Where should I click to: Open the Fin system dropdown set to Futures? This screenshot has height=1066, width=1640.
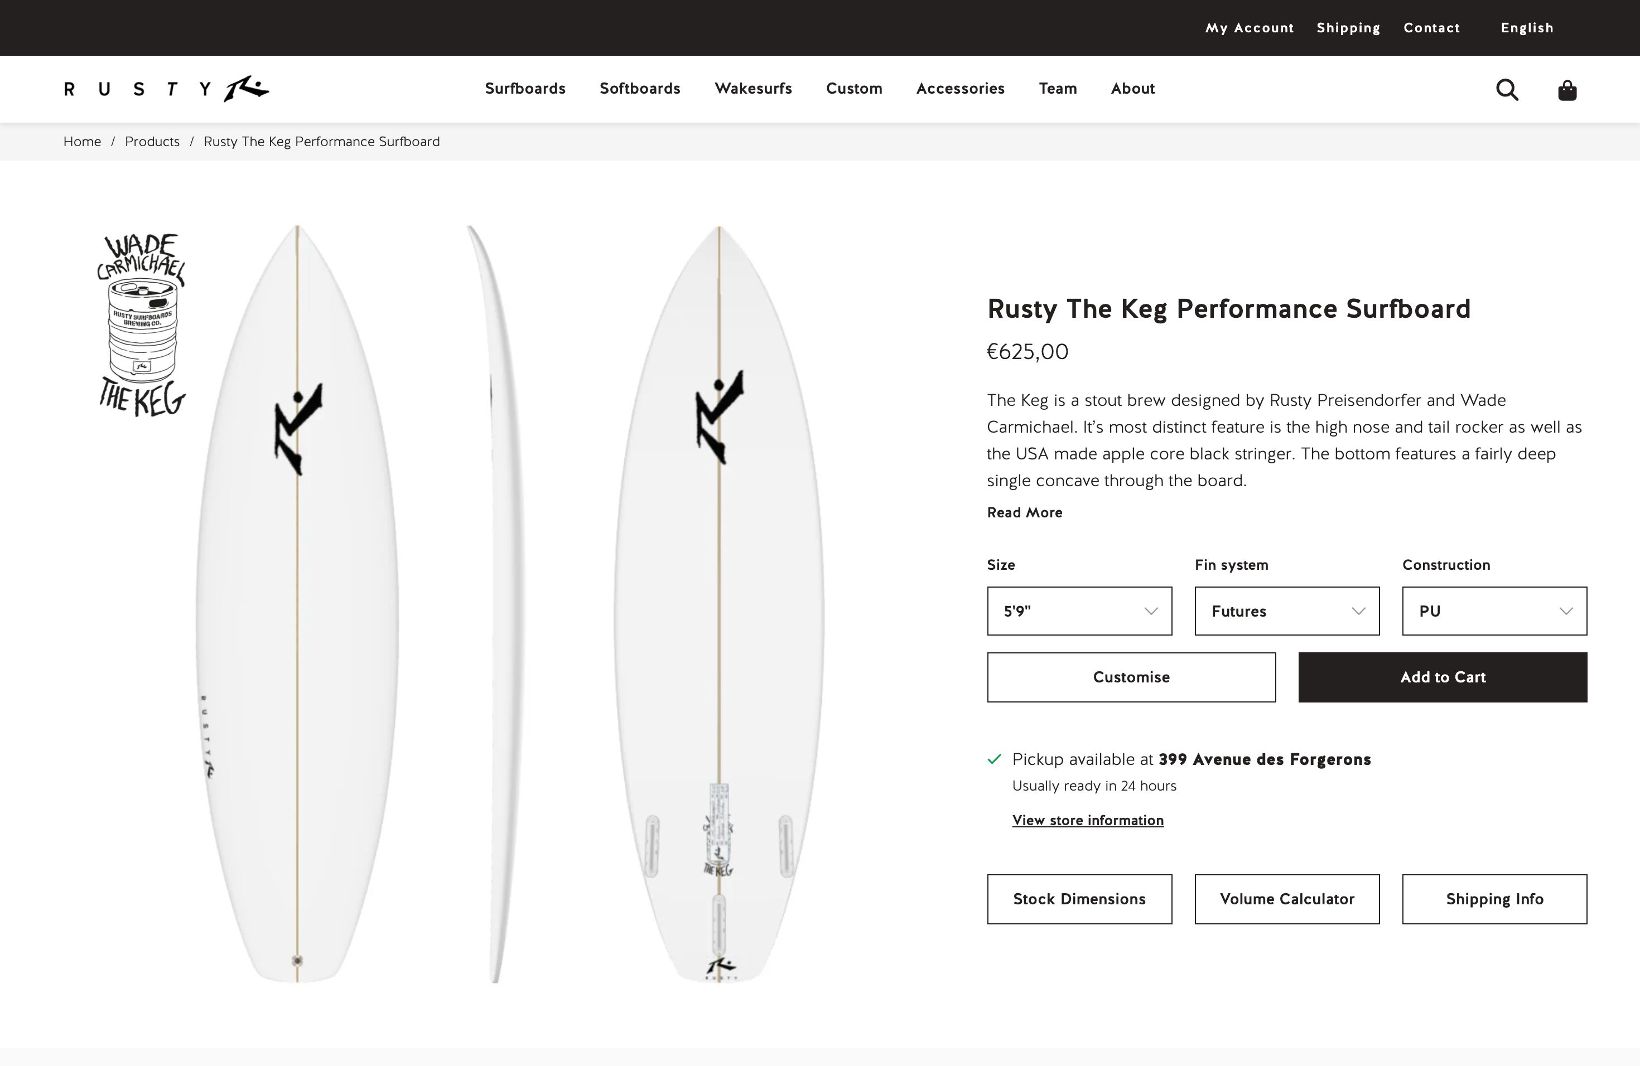point(1286,611)
